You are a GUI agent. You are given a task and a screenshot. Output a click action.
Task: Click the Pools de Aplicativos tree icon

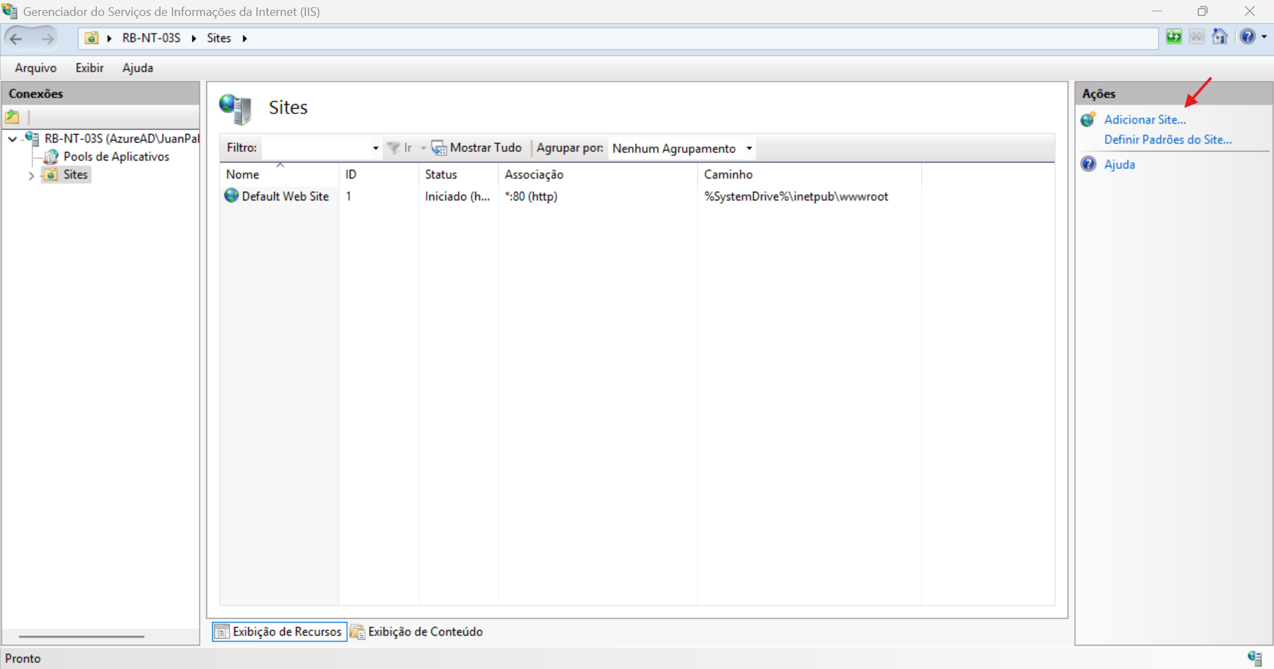coord(51,157)
